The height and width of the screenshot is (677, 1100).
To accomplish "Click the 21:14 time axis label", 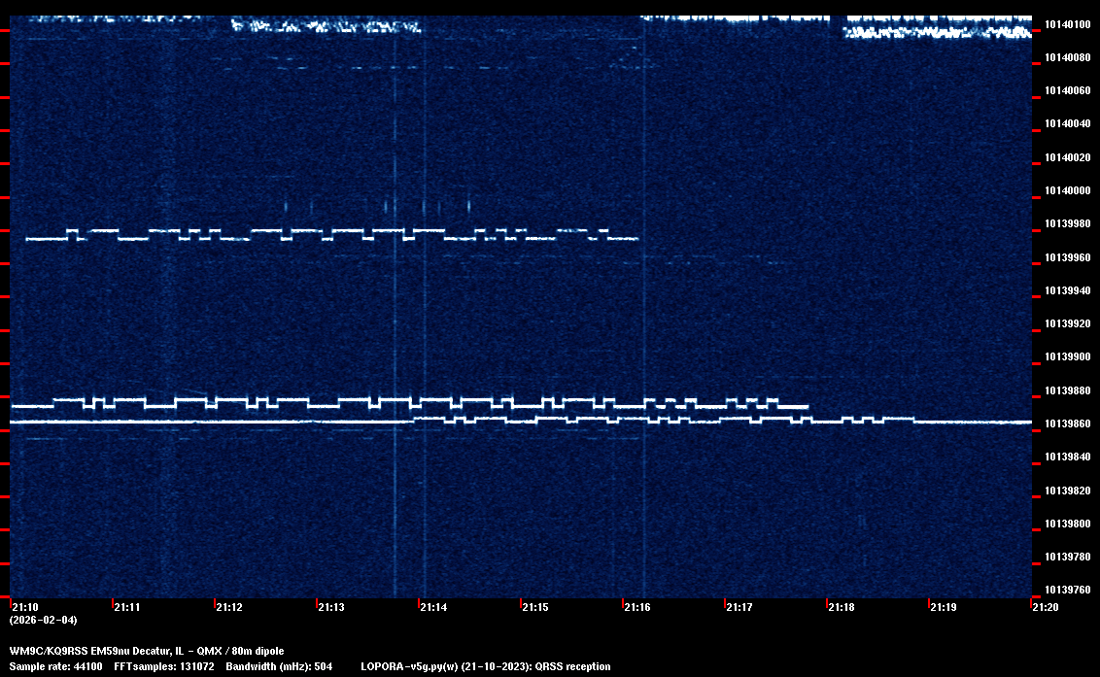I will (433, 607).
